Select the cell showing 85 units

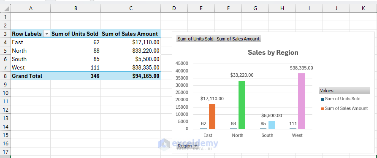pos(76,59)
